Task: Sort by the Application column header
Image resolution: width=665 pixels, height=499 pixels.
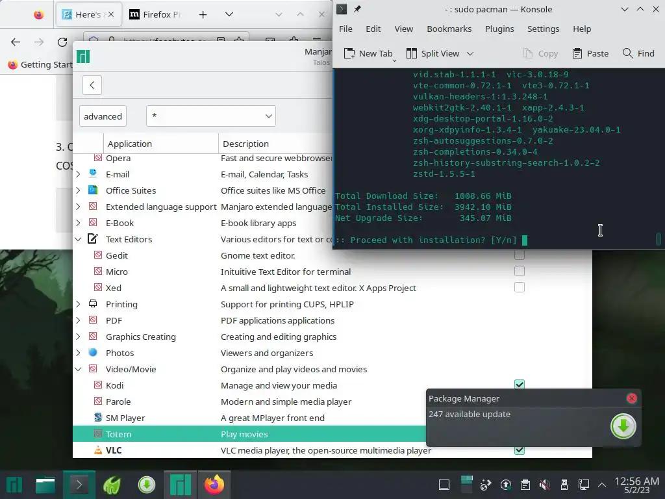Action: [x=161, y=144]
